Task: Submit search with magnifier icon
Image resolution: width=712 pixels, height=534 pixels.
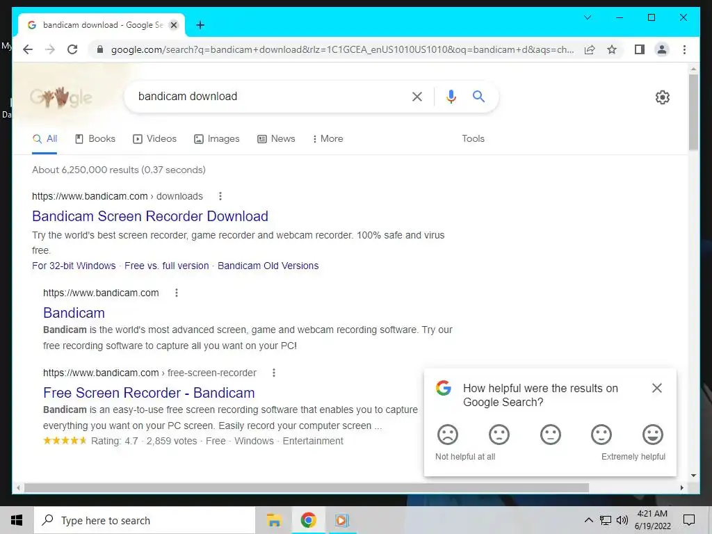Action: [x=478, y=96]
